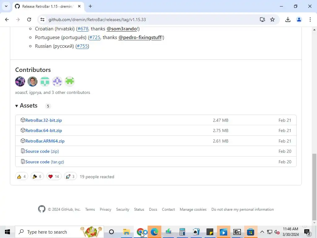Select the Release RetroBar 1.15 tab
317x238 pixels.
[48, 6]
